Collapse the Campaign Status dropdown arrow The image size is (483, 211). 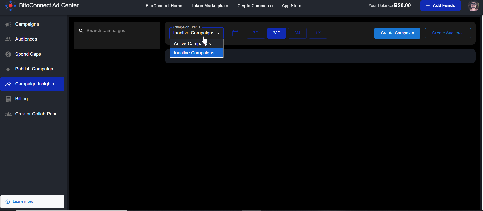click(218, 33)
